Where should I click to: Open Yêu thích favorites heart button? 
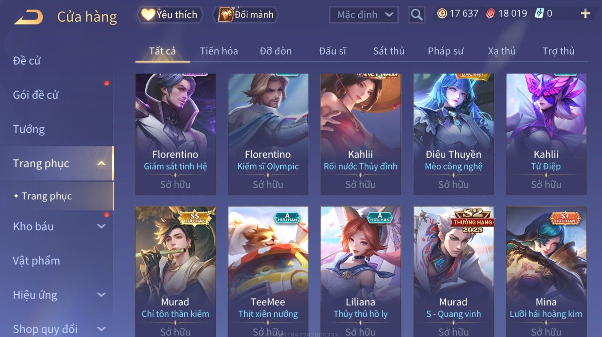tap(170, 15)
